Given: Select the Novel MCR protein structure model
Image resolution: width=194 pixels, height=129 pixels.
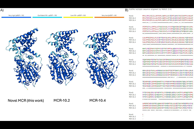Looking at the screenshot, I should (24, 59).
